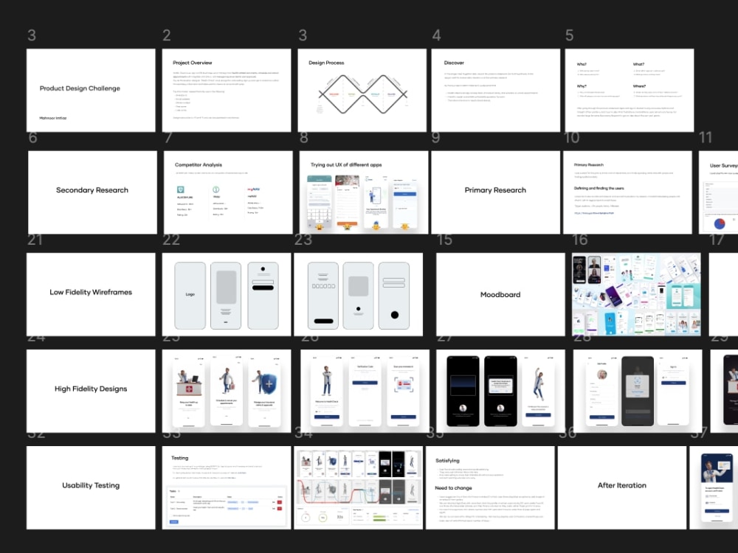Click the Satisfying heading text

(x=448, y=460)
